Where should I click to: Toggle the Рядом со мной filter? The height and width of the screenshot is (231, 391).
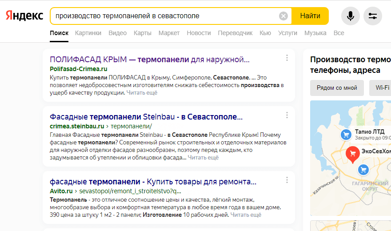[337, 88]
